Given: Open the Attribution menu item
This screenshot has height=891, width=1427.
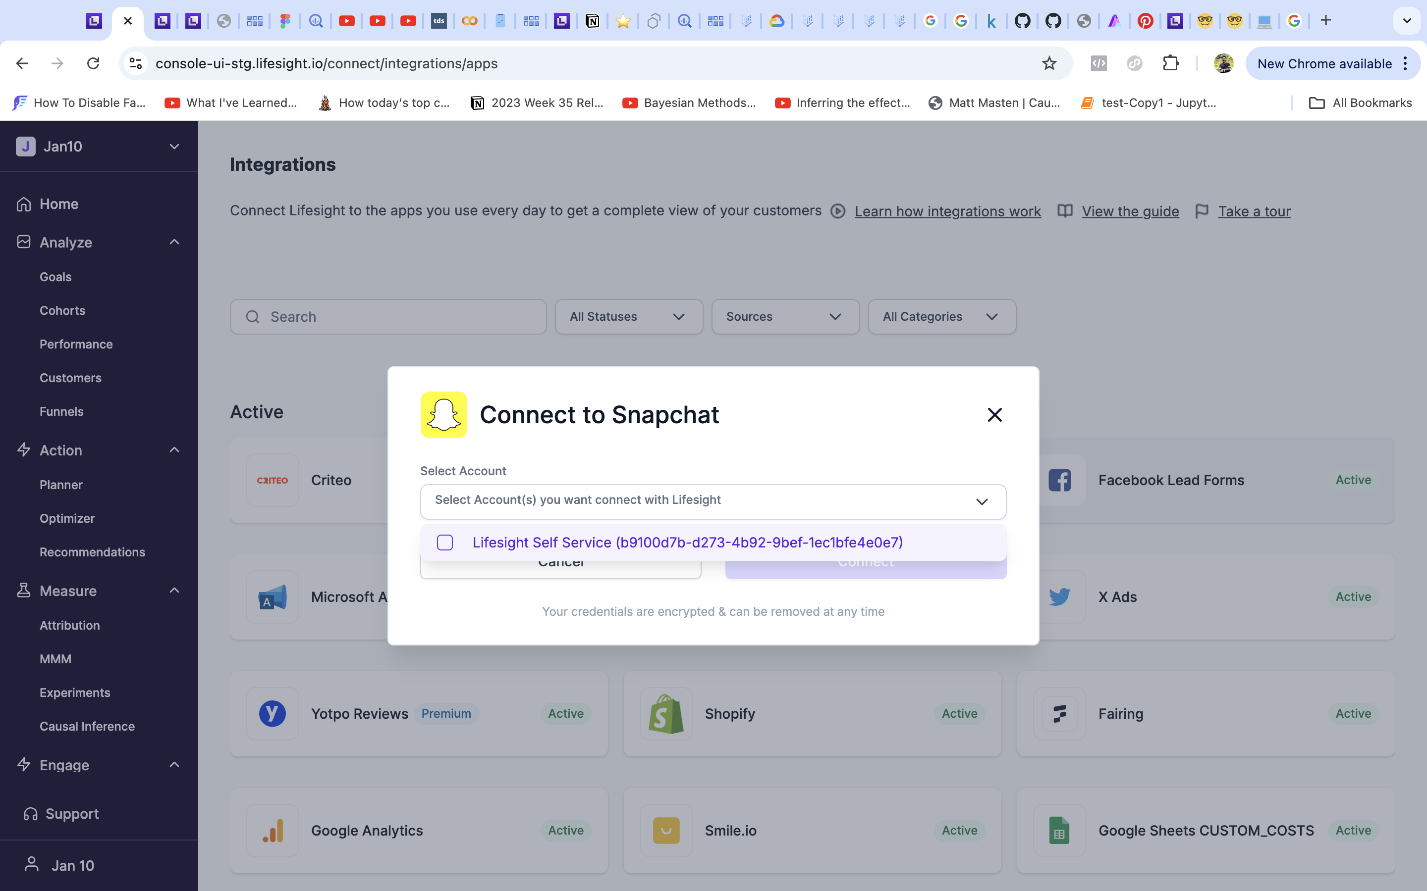Looking at the screenshot, I should tap(69, 625).
